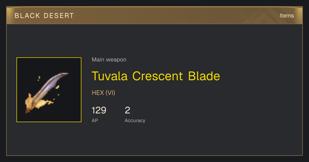
Task: Click the Main weapon category label
Action: tap(109, 60)
